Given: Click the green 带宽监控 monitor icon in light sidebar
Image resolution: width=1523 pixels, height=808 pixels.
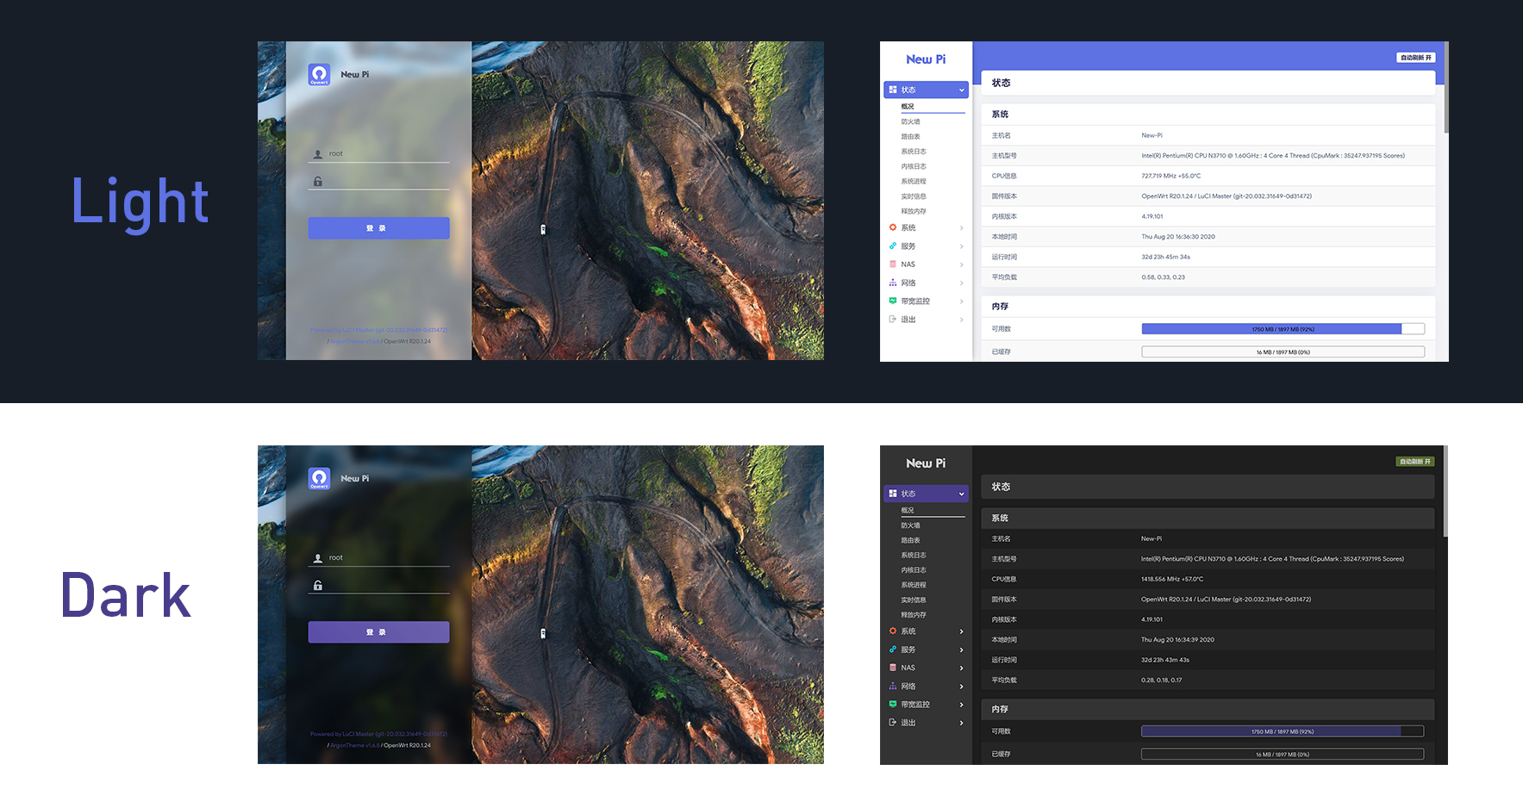Looking at the screenshot, I should pyautogui.click(x=893, y=301).
